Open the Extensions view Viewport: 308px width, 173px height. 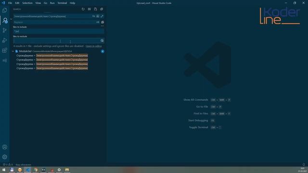click(x=5, y=50)
